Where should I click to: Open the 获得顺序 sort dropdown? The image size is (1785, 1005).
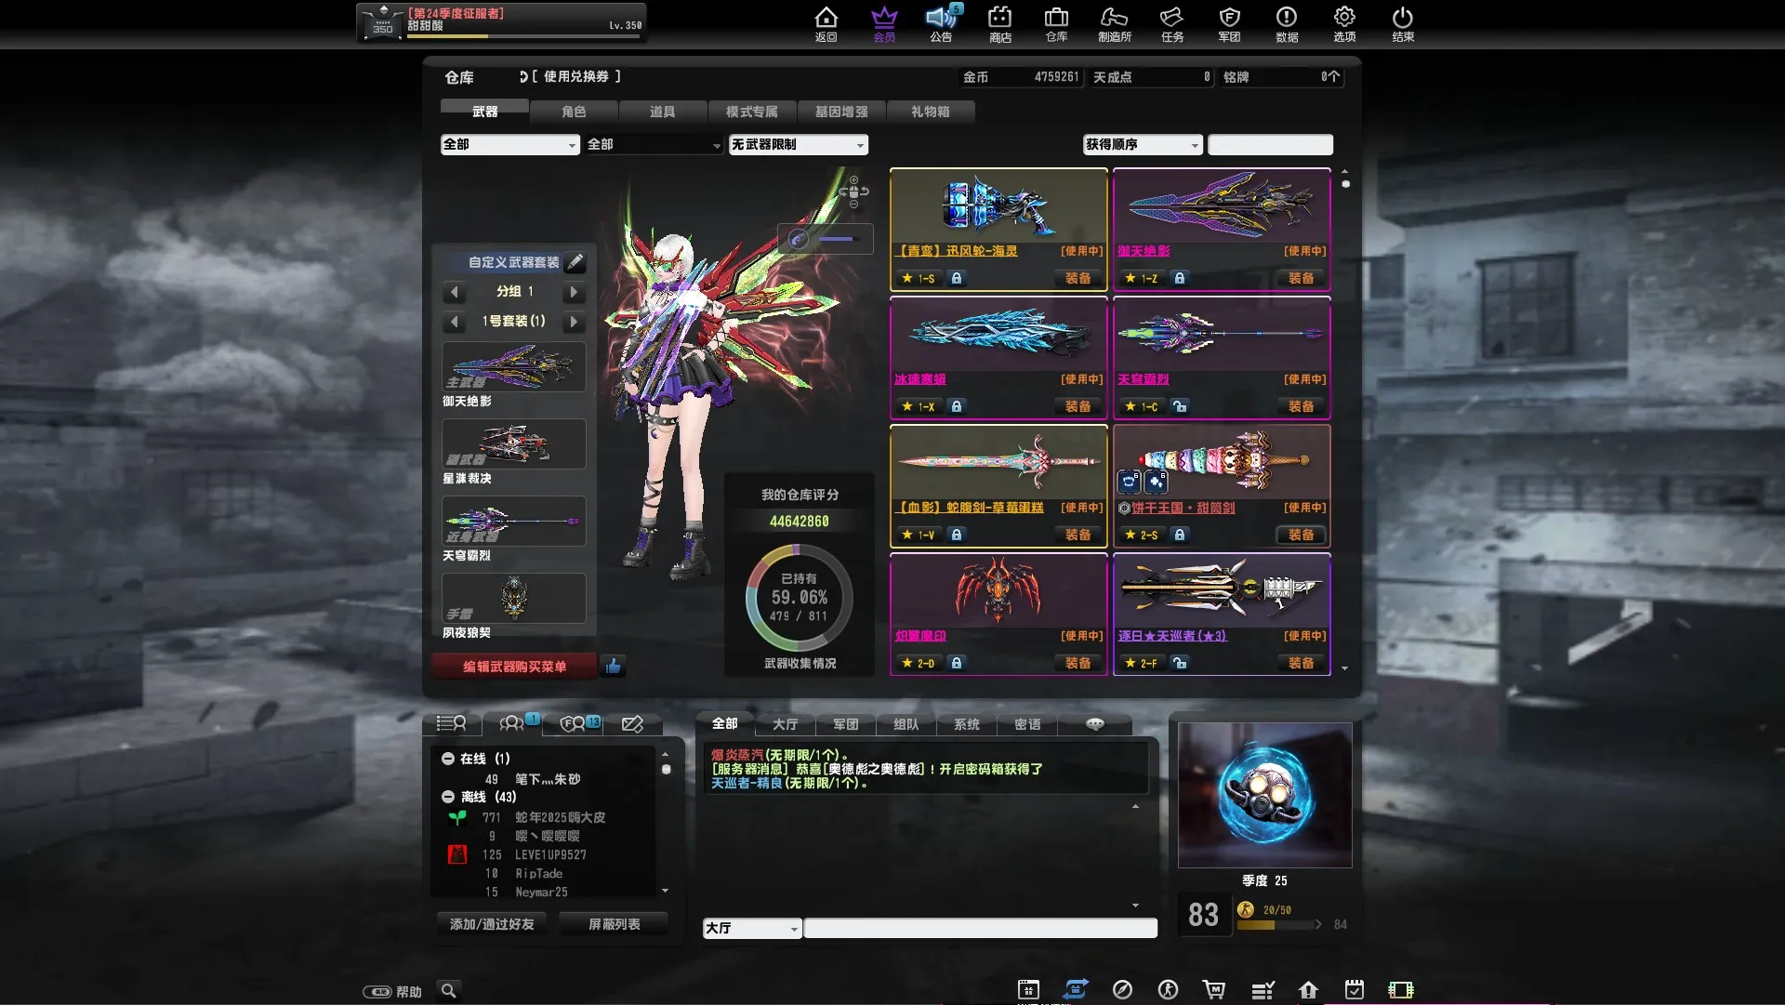[x=1143, y=144]
